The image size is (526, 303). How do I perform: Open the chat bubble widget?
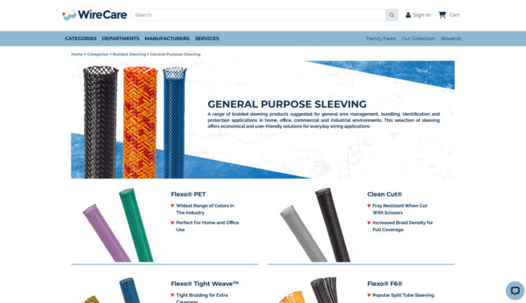point(515,290)
